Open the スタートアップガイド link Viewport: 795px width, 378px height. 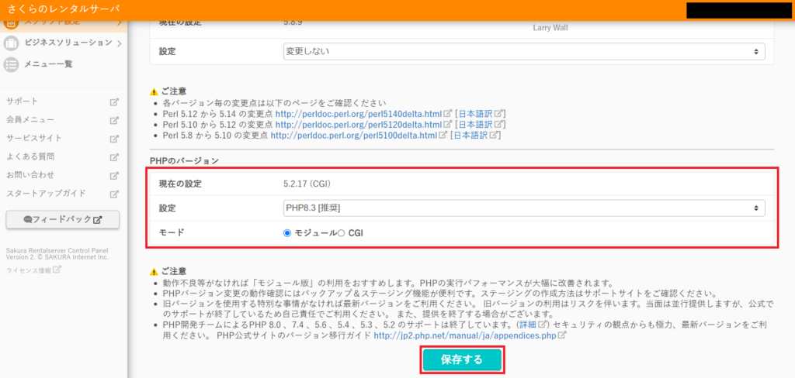46,194
